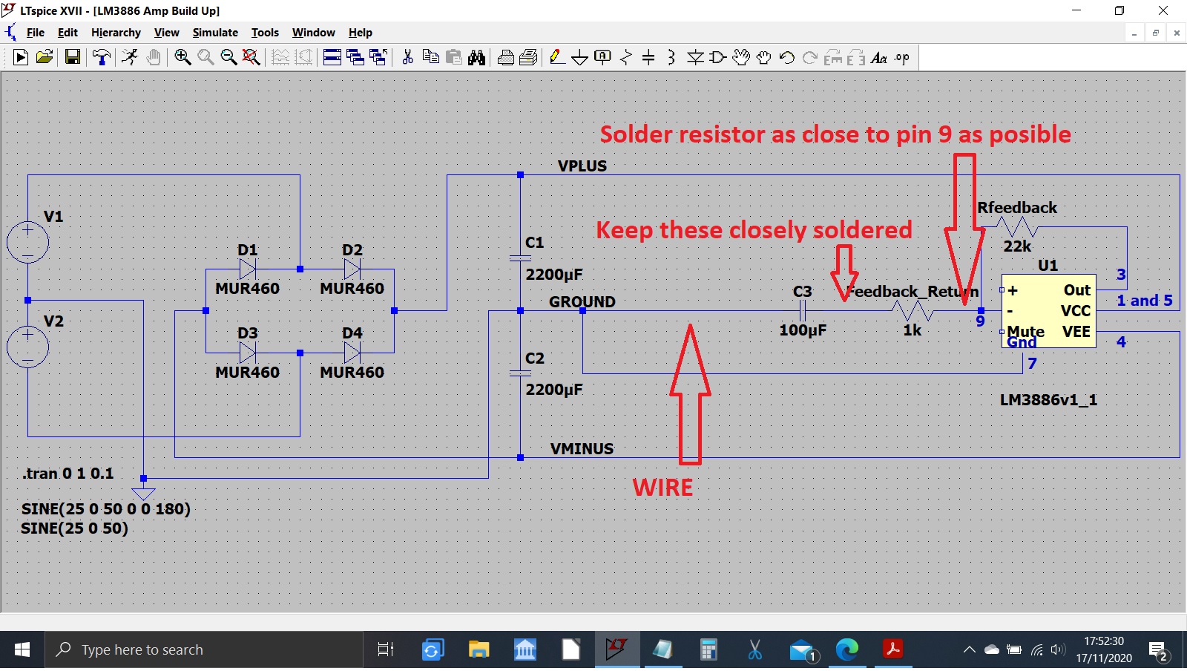1187x671 pixels.
Task: Open Find with the binoculars icon
Action: coord(477,57)
